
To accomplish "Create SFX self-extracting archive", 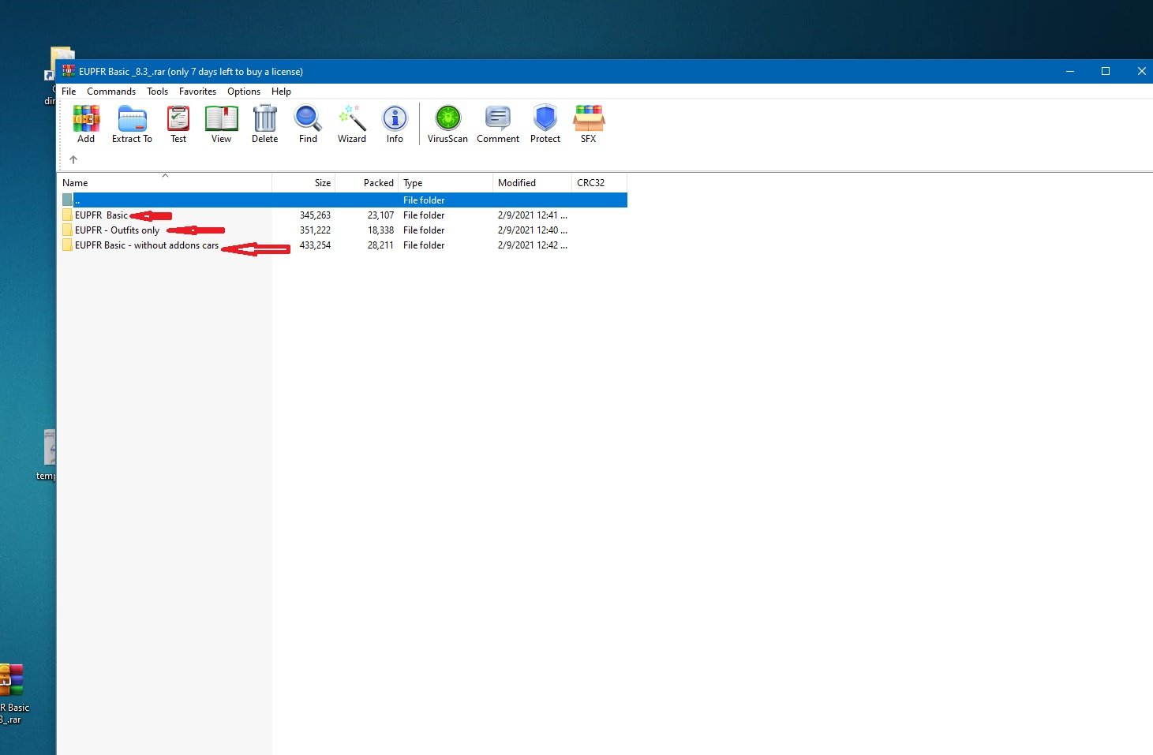I will point(589,124).
